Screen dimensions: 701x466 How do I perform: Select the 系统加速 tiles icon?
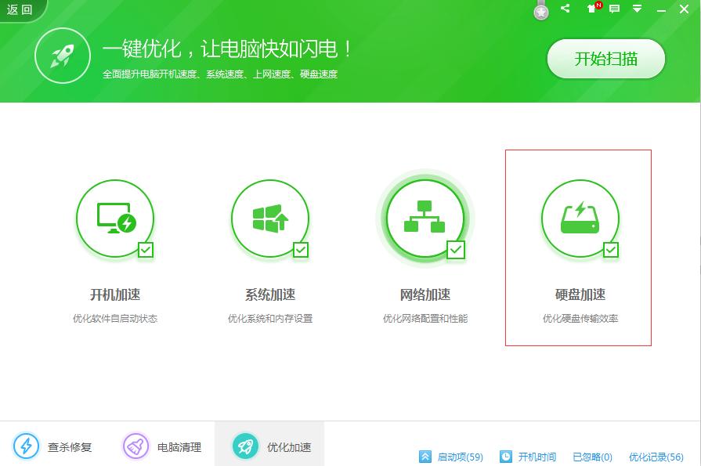pos(269,219)
